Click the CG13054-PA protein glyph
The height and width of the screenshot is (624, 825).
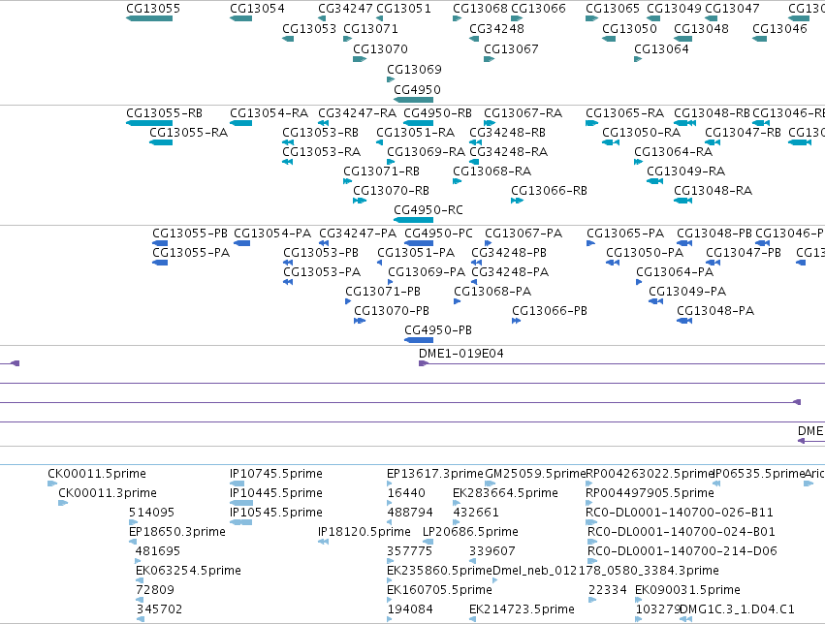(x=242, y=243)
